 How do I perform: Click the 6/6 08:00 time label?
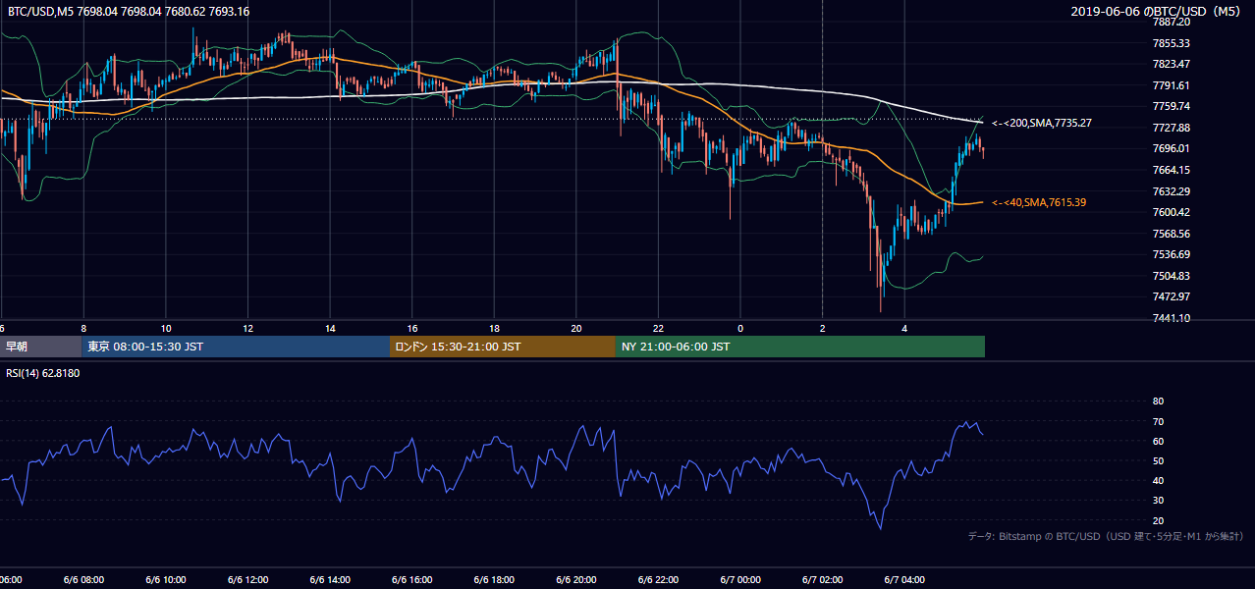(x=83, y=580)
